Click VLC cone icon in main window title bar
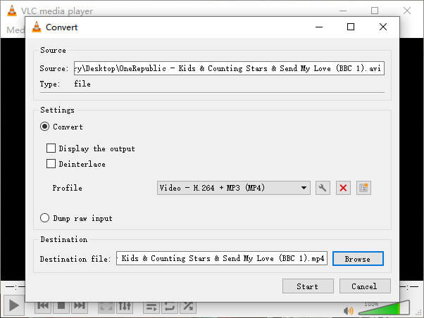 (x=12, y=11)
